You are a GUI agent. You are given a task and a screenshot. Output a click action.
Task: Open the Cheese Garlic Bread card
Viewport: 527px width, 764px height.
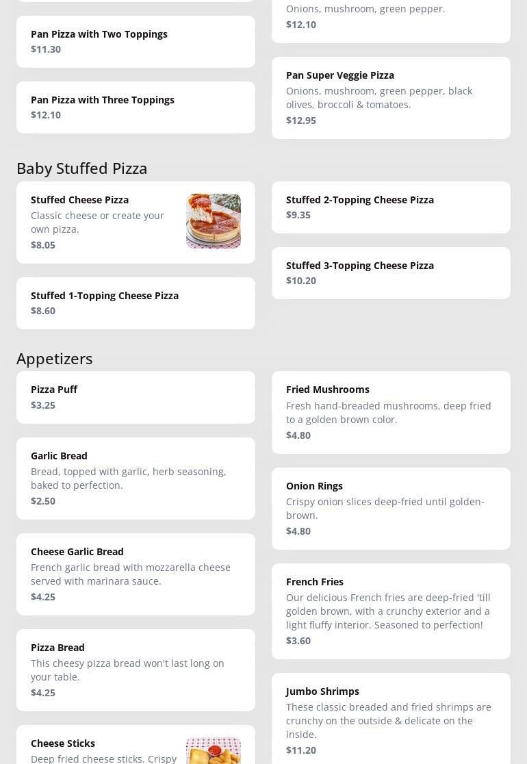click(136, 574)
